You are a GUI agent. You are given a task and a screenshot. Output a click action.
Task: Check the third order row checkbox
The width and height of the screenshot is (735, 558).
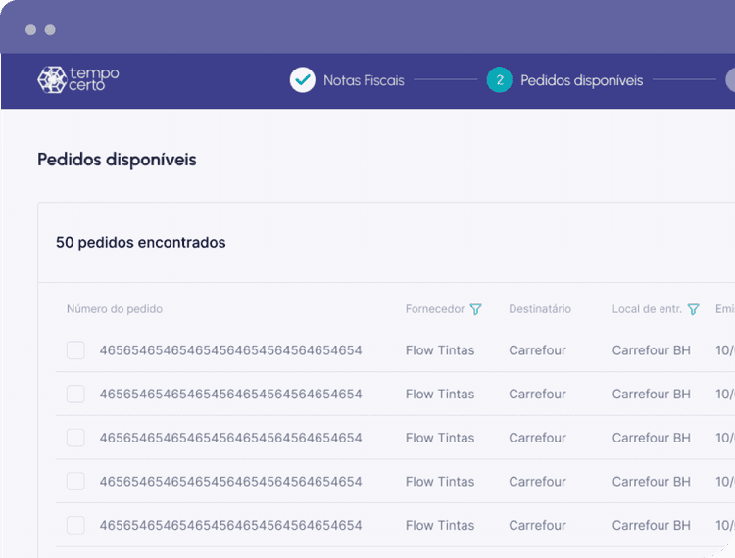[x=75, y=438]
